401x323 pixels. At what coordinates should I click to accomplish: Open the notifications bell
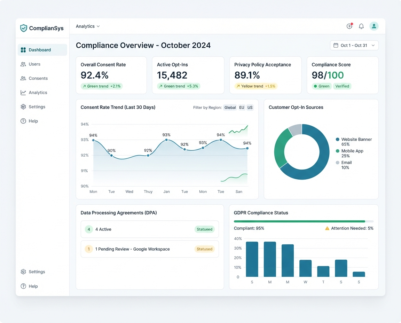coord(361,26)
